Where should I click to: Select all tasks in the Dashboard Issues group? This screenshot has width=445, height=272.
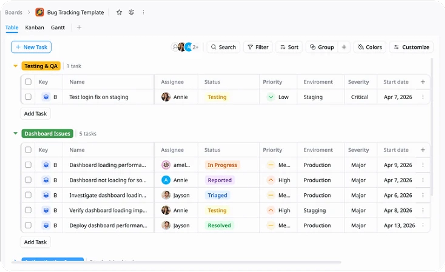click(x=28, y=150)
